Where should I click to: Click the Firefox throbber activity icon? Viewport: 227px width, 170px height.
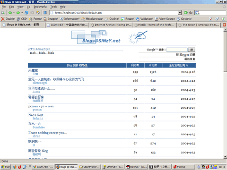click(x=224, y=7)
